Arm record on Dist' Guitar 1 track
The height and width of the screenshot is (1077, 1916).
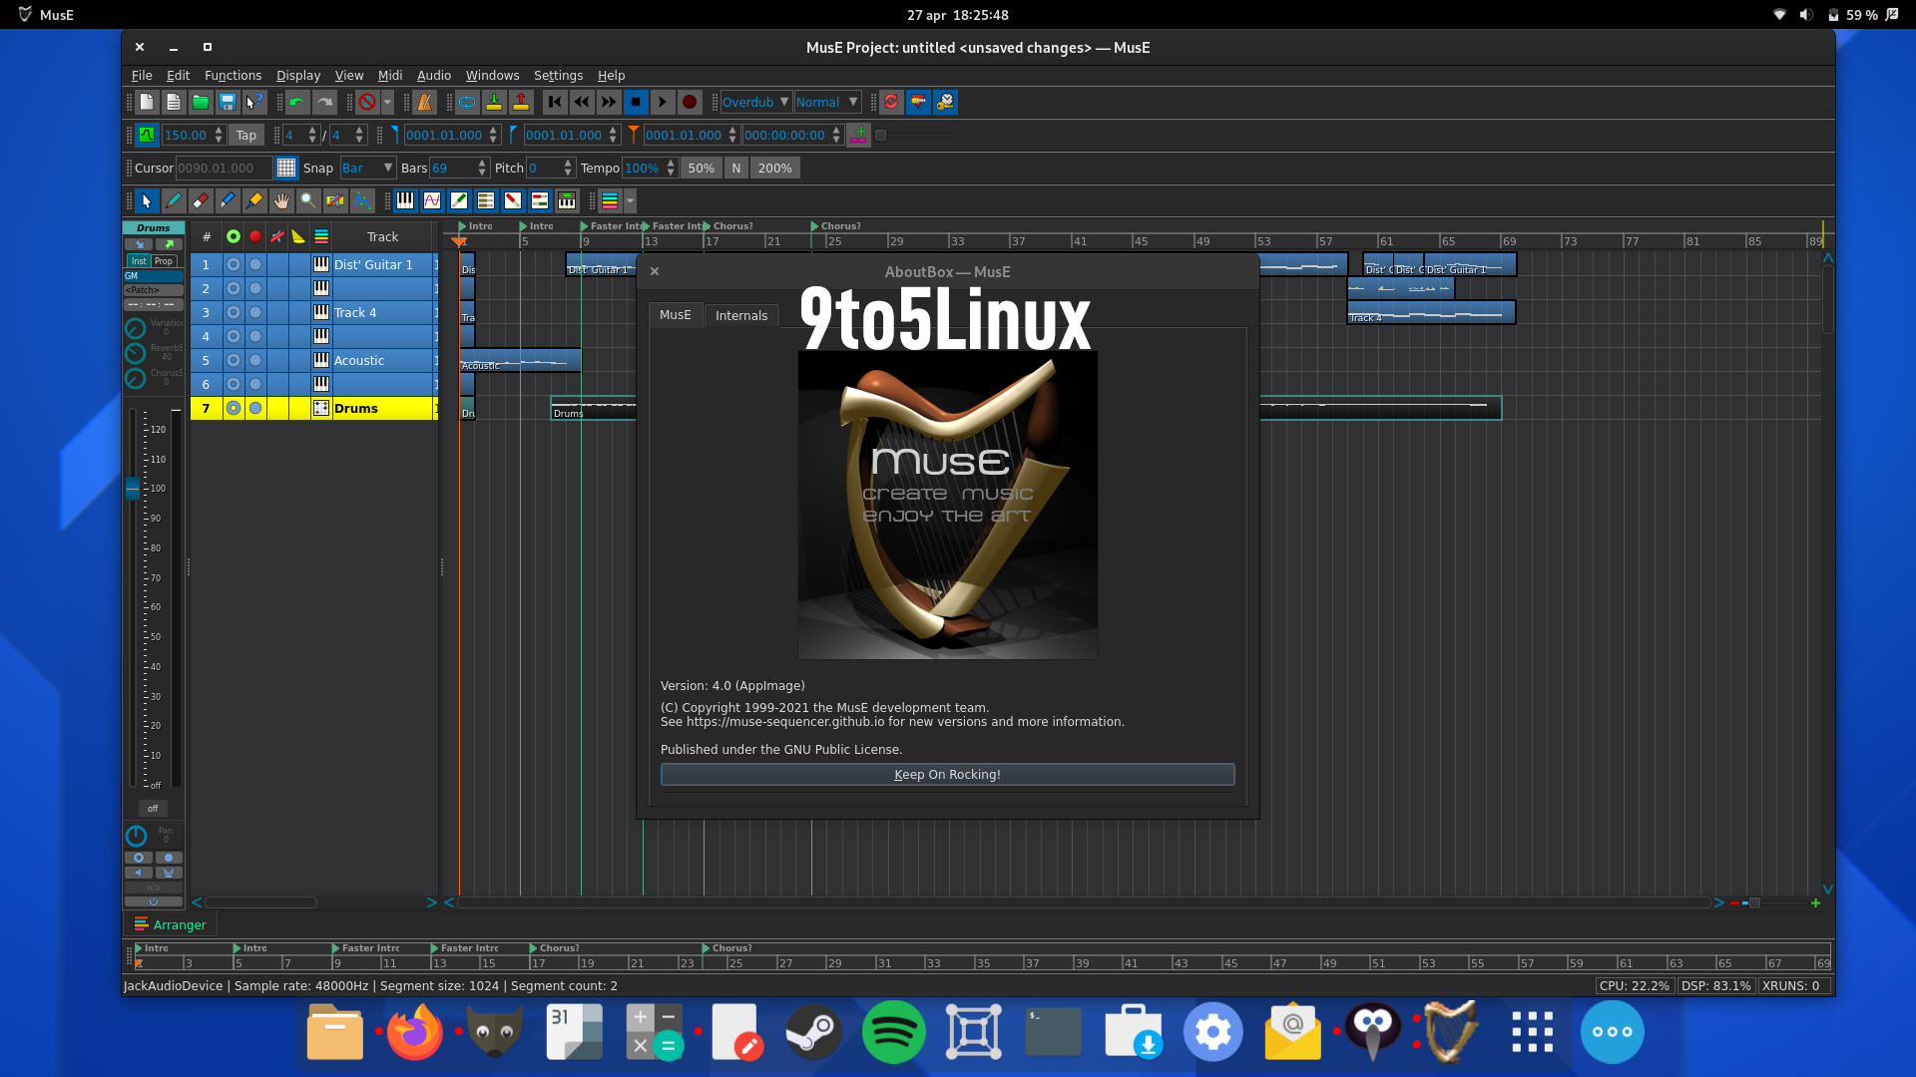click(255, 264)
